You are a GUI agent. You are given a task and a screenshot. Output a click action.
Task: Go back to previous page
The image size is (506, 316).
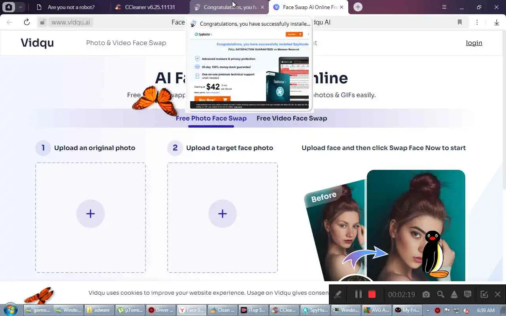point(9,22)
